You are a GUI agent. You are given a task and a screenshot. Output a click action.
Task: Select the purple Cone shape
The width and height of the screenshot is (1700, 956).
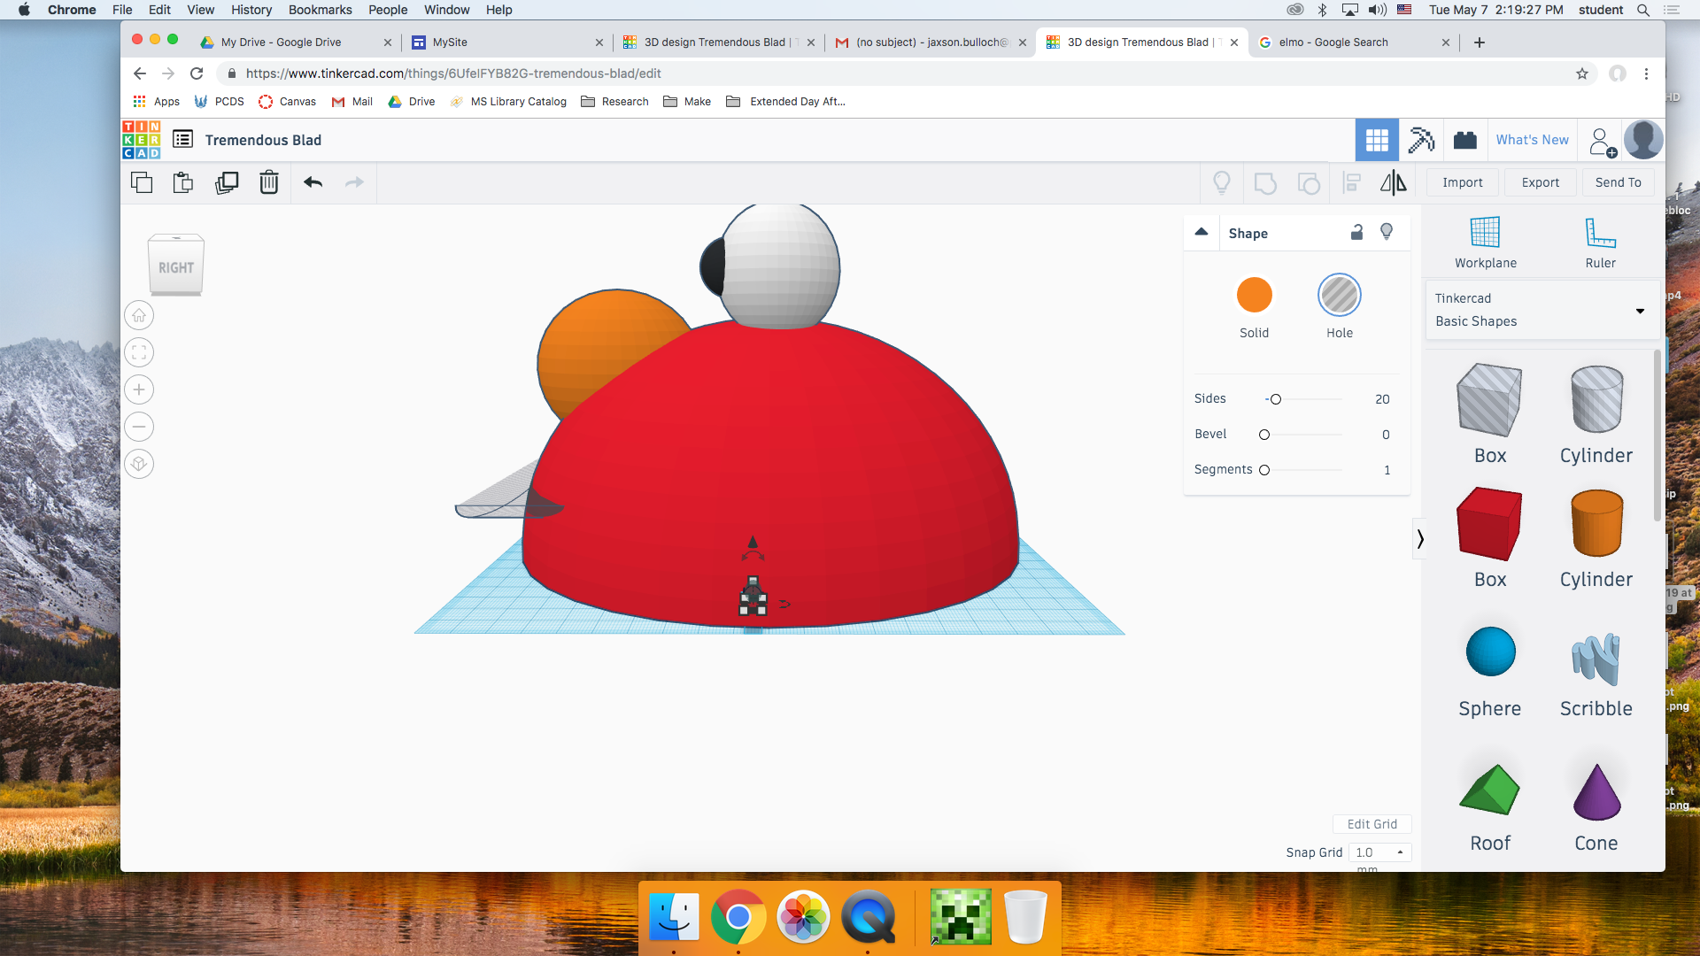click(x=1596, y=790)
